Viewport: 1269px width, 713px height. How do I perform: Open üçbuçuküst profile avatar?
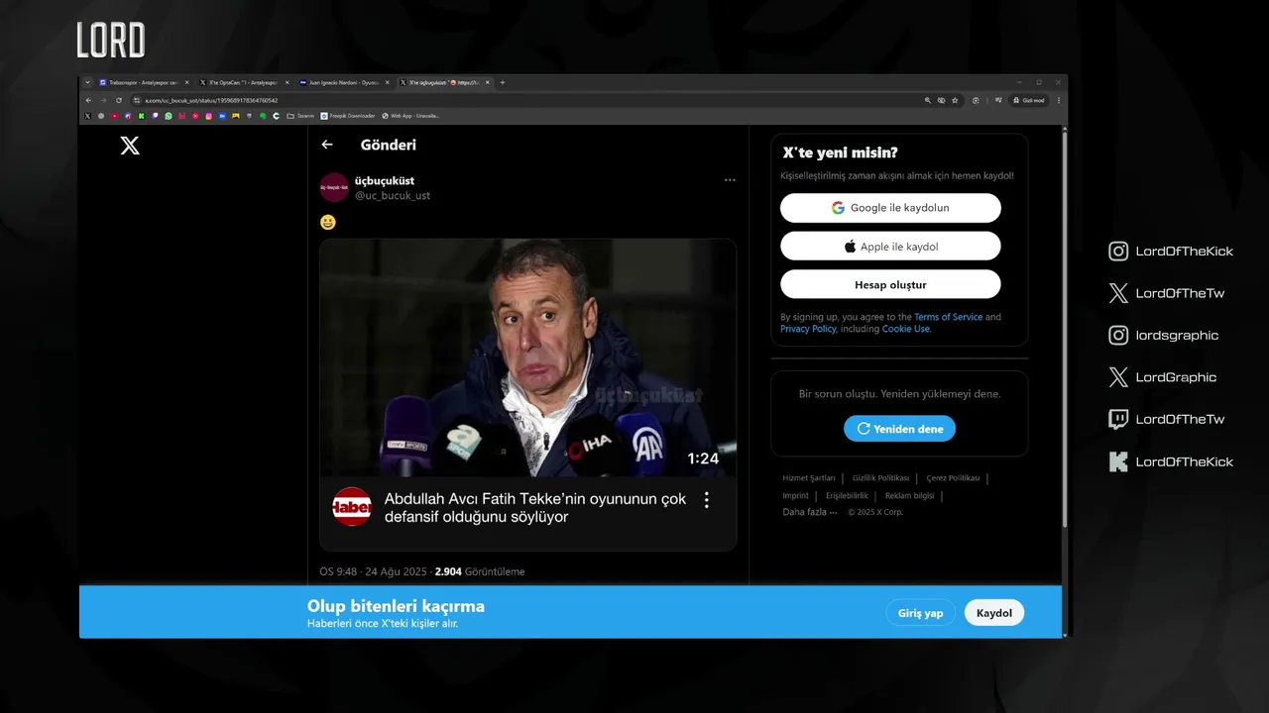(334, 187)
